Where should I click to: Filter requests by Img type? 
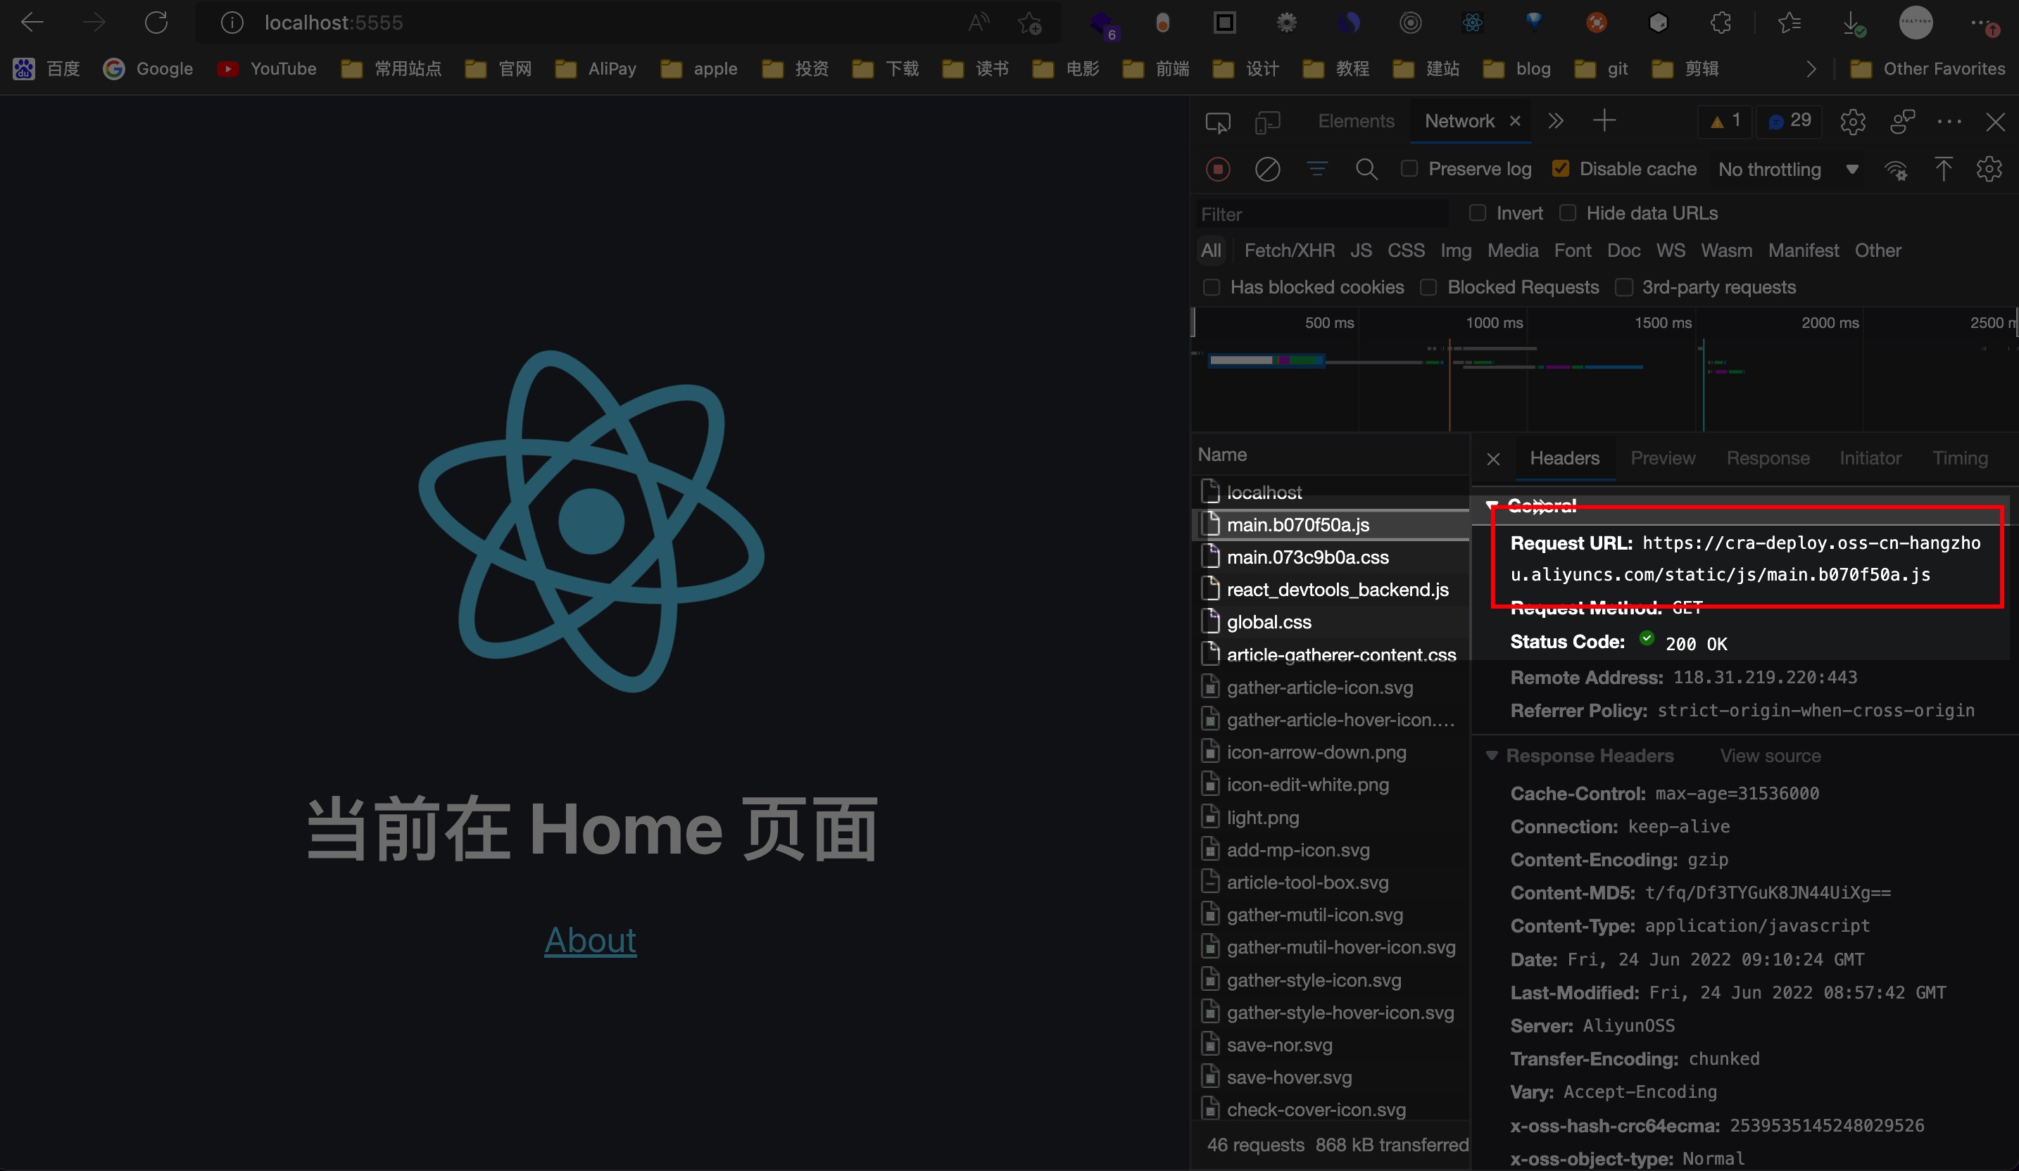click(x=1456, y=251)
